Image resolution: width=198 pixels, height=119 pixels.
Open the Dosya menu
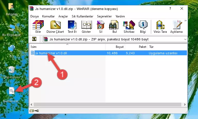35,16
